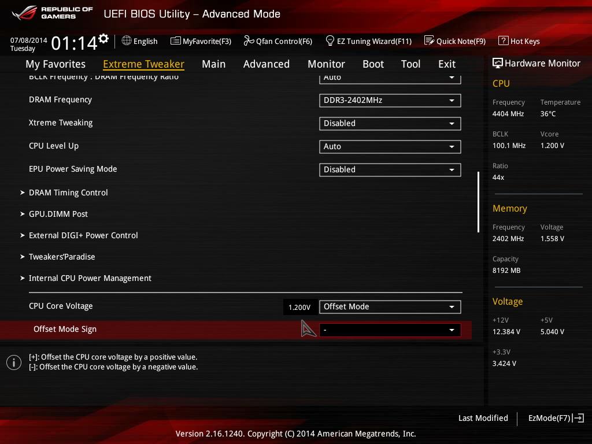Open the Advanced tab

[x=267, y=64]
